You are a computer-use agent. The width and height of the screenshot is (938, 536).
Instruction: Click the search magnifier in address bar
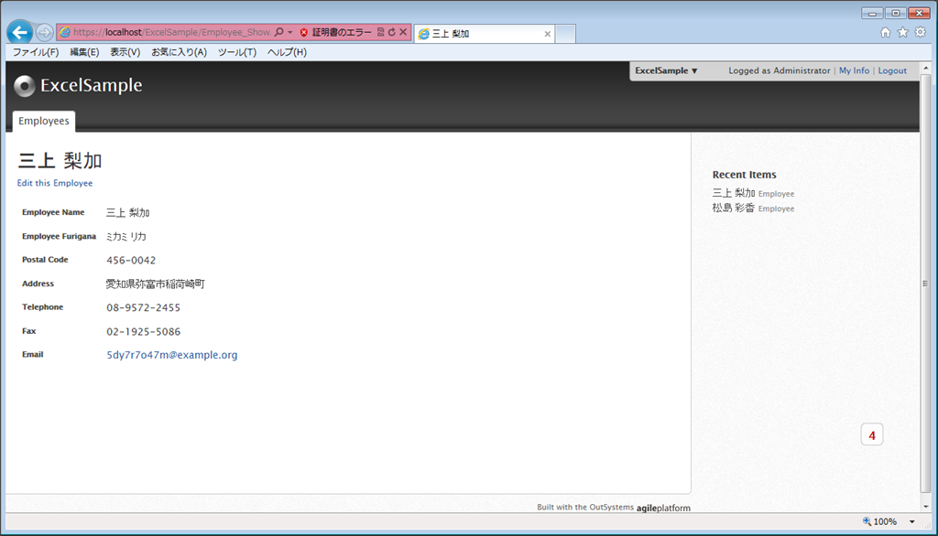278,32
